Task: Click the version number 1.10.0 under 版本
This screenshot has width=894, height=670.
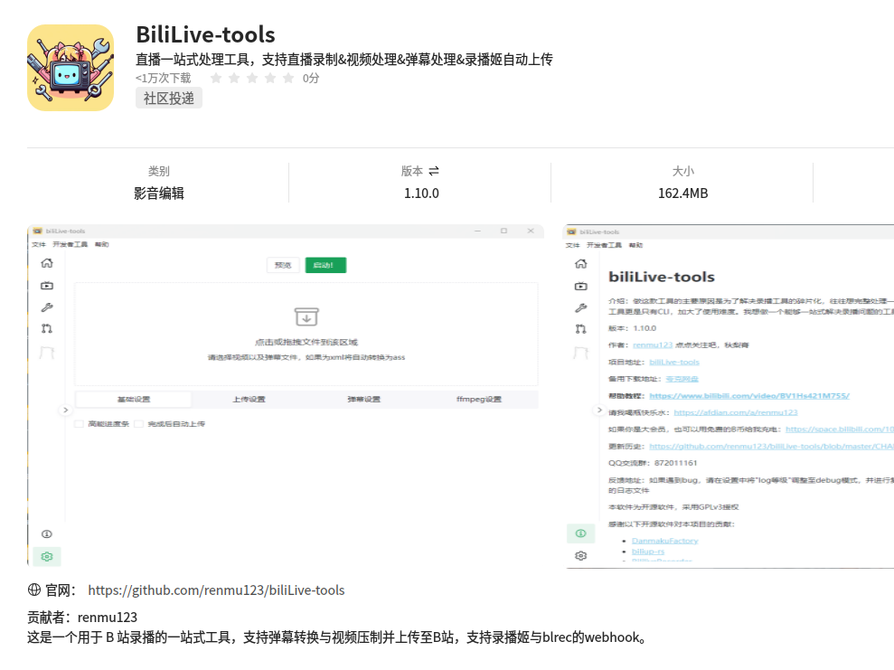Action: point(421,193)
